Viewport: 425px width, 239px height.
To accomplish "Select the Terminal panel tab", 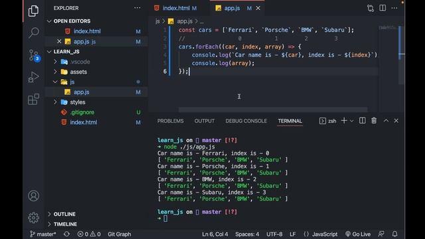I will tap(290, 121).
